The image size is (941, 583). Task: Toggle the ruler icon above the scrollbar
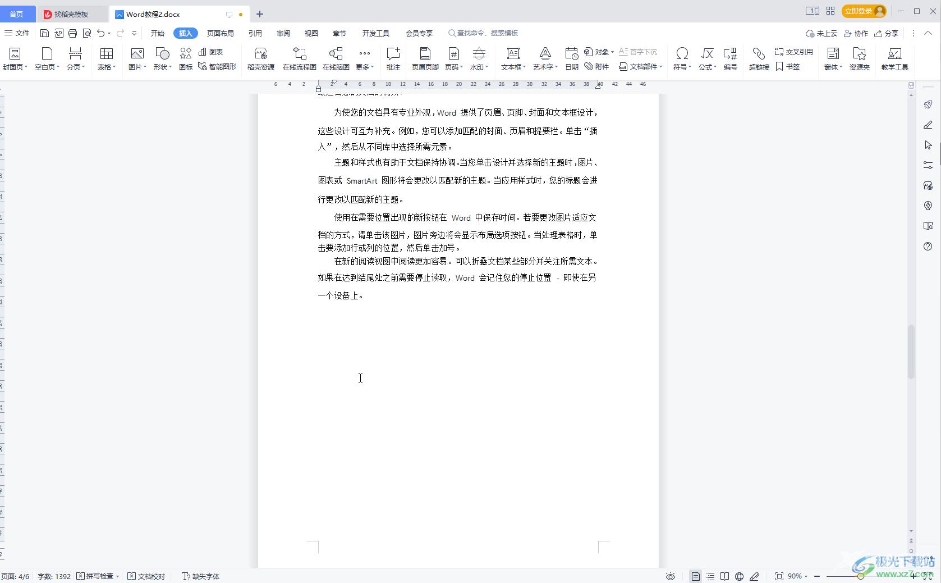pos(911,85)
